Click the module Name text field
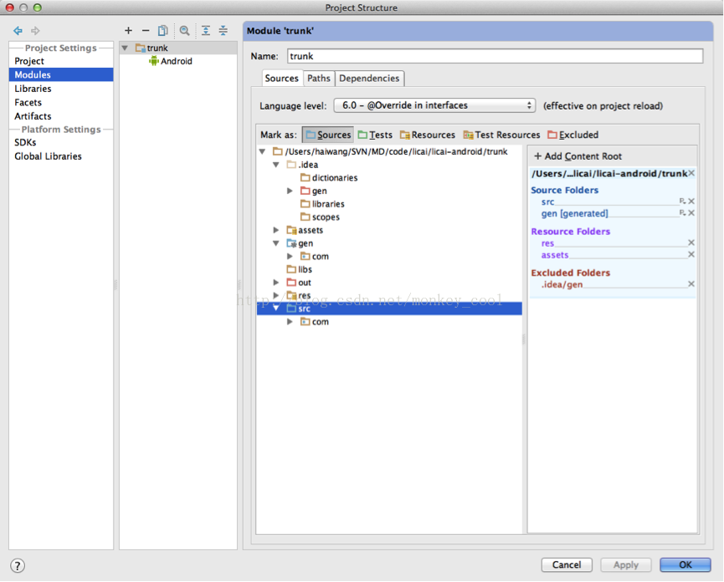 pos(494,56)
